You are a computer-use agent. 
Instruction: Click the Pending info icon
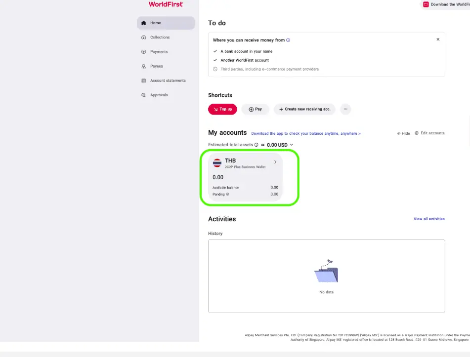point(227,194)
